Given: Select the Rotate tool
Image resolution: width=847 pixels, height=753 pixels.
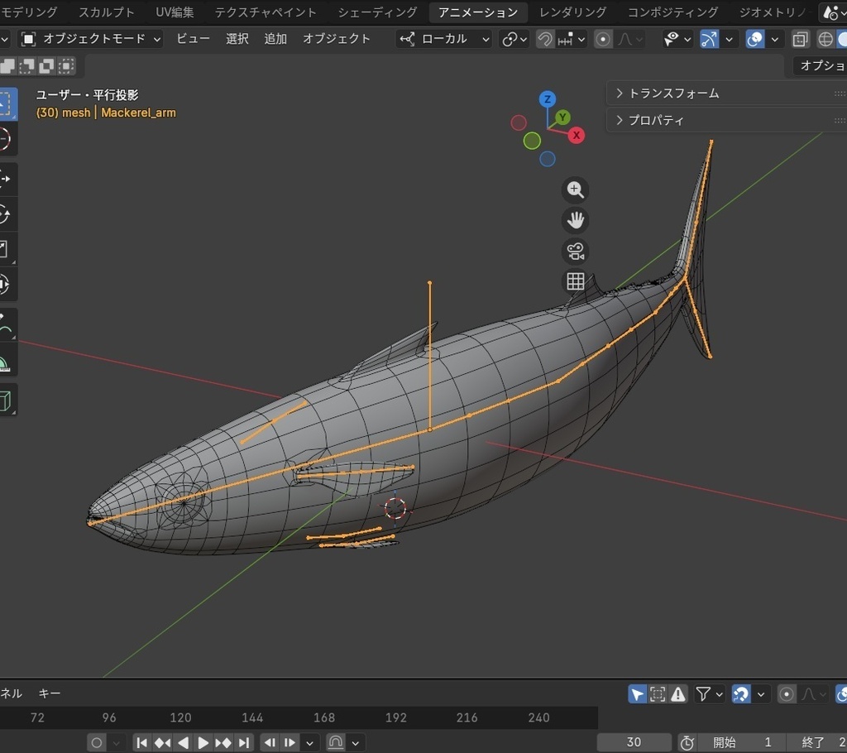Looking at the screenshot, I should (6, 214).
